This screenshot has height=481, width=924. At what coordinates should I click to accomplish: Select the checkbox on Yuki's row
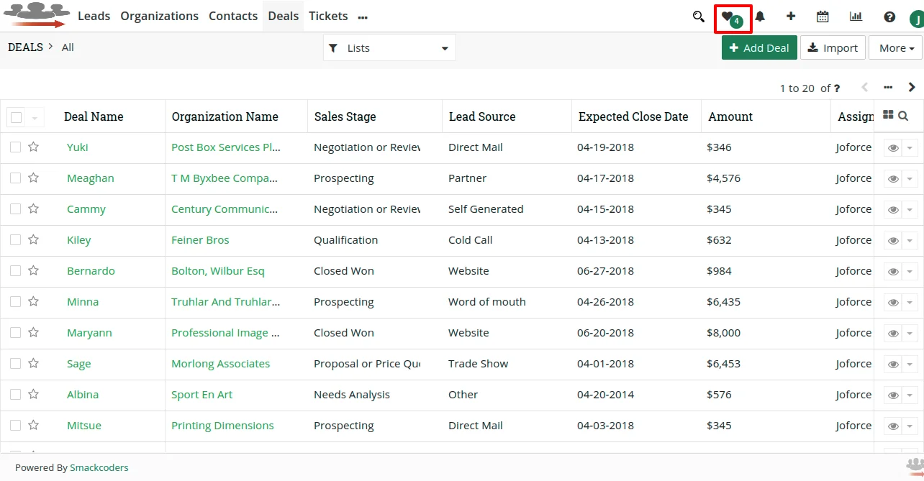[15, 147]
